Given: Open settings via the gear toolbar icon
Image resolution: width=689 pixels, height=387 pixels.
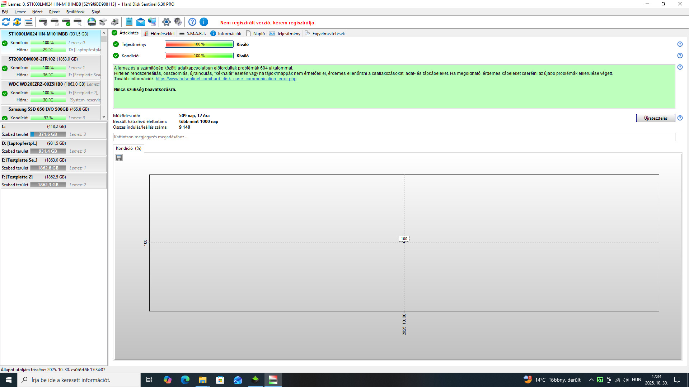Looking at the screenshot, I should click(x=166, y=22).
